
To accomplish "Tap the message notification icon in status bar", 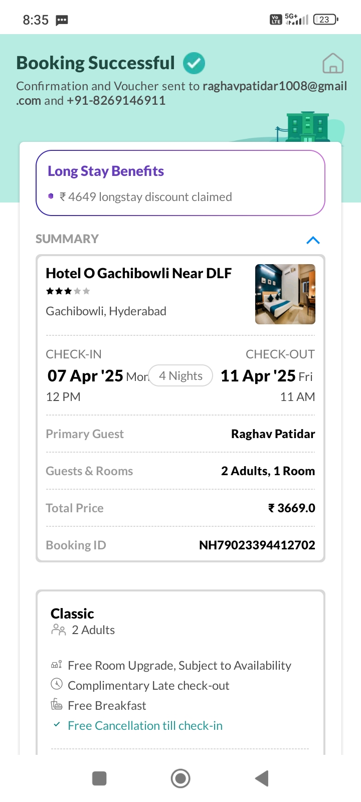I will pos(62,20).
